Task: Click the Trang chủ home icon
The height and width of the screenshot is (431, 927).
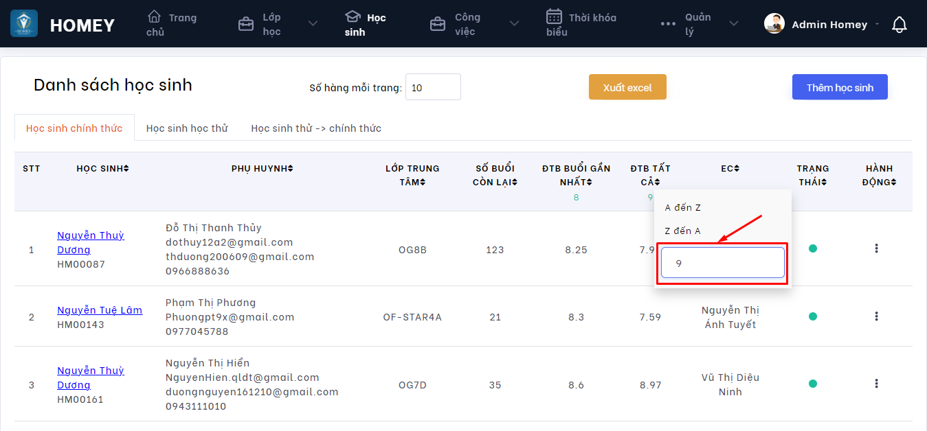Action: (x=155, y=16)
